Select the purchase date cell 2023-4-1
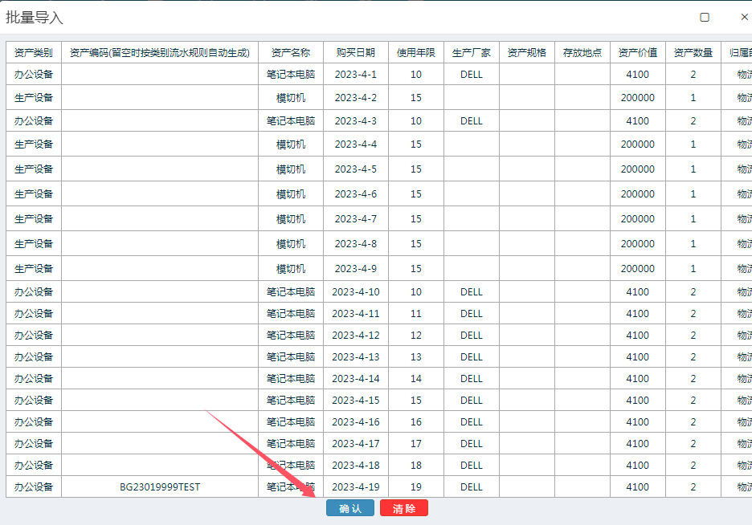This screenshot has height=525, width=752. point(355,75)
